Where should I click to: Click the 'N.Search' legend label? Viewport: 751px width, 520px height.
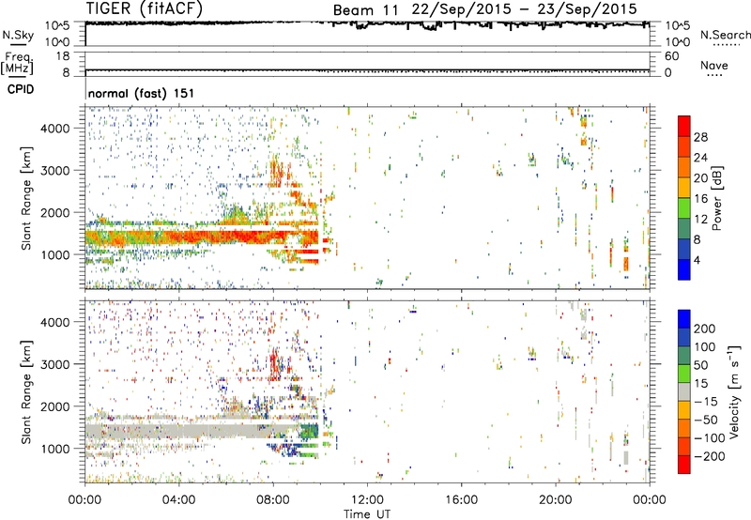[x=725, y=35]
